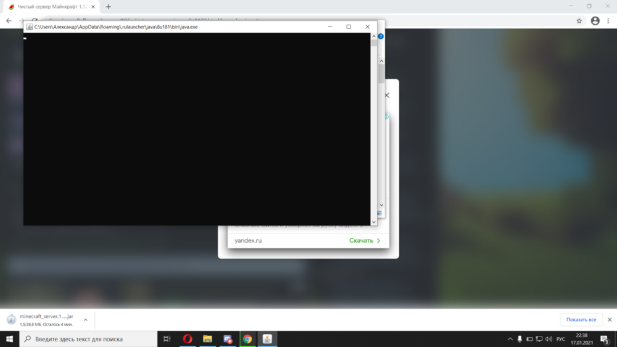Open the volume control in the tray
Viewport: 617px width, 347px height.
pyautogui.click(x=549, y=339)
